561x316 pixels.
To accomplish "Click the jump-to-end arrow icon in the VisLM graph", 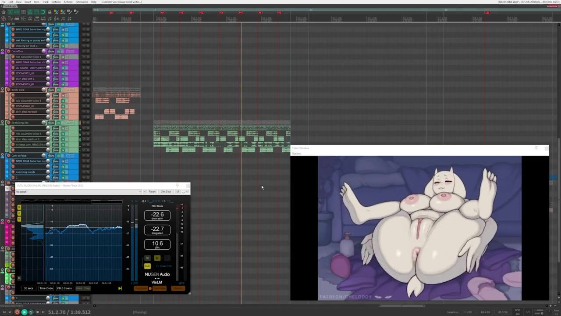I will tap(120, 288).
